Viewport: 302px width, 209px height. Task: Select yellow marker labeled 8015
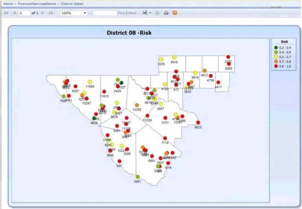coord(175,58)
